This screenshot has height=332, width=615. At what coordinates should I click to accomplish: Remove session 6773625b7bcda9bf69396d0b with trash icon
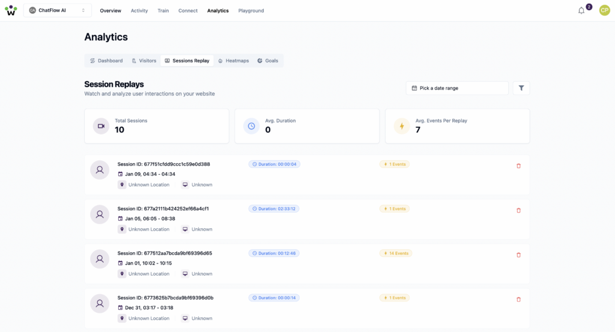[x=518, y=299]
